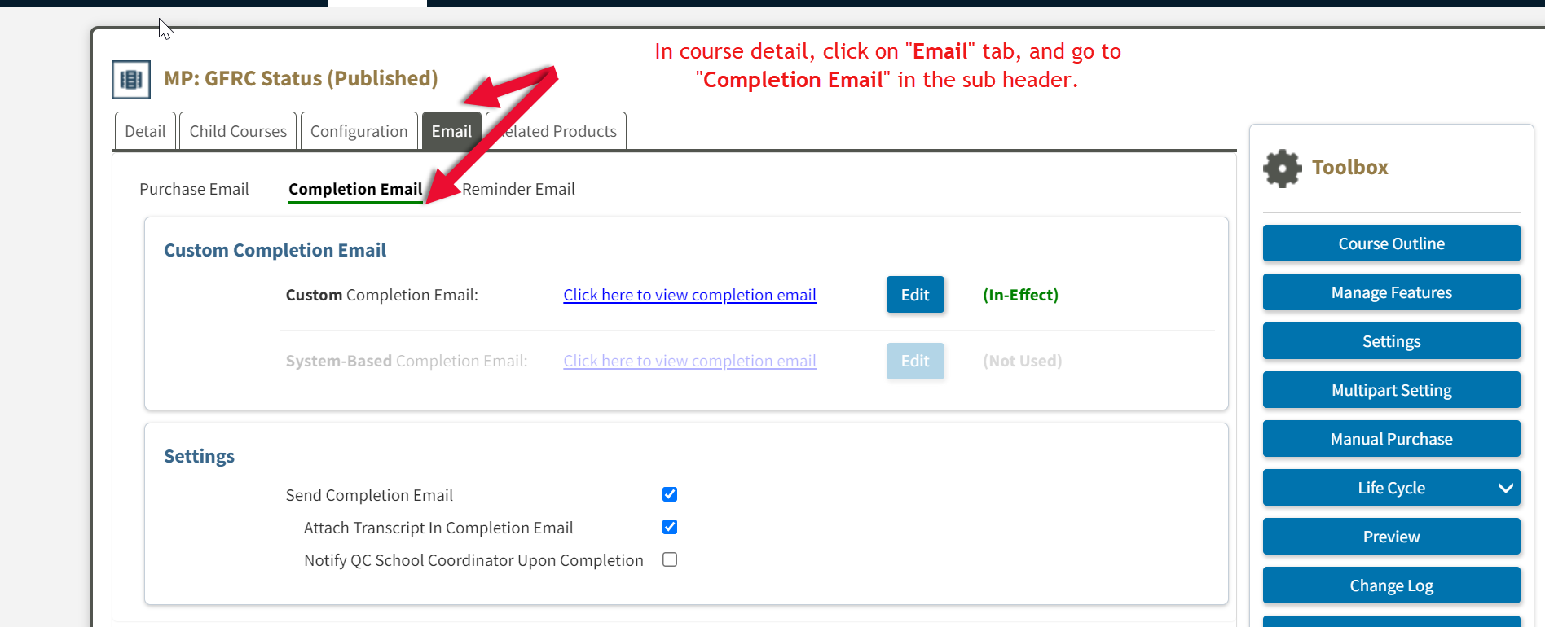Select the Configuration tab
The width and height of the screenshot is (1545, 627).
click(359, 130)
